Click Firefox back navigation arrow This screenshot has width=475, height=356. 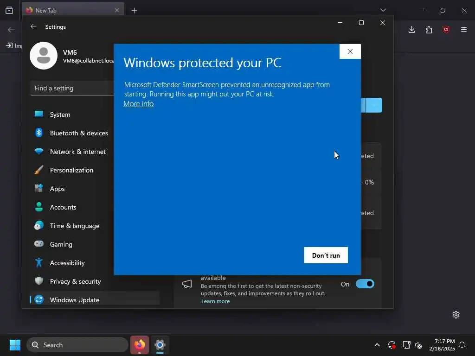click(11, 30)
